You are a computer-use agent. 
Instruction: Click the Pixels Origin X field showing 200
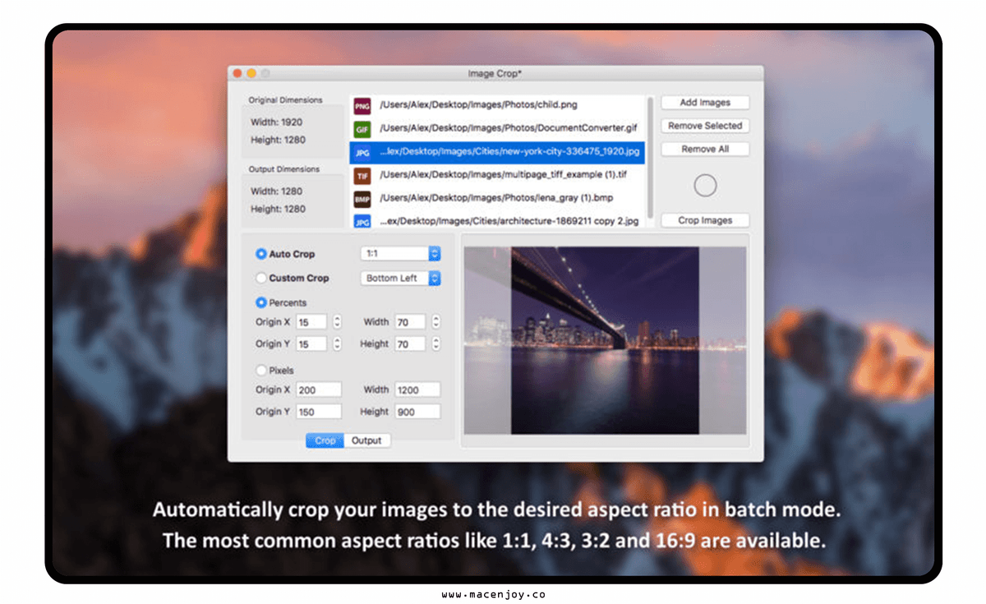pyautogui.click(x=319, y=390)
